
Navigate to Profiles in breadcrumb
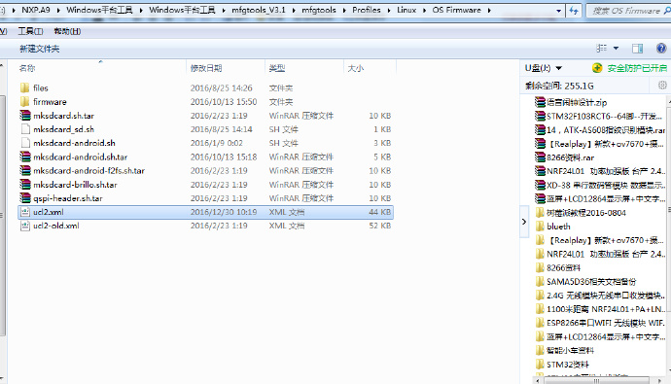(367, 10)
